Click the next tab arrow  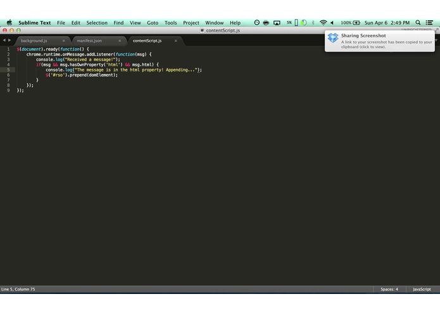[x=9, y=40]
